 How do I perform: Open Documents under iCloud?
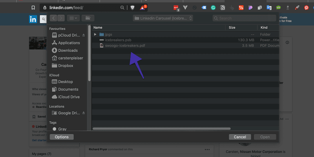[66, 89]
